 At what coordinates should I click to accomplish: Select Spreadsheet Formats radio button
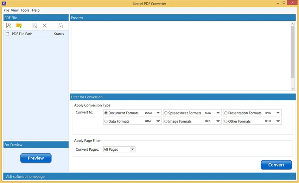(166, 113)
